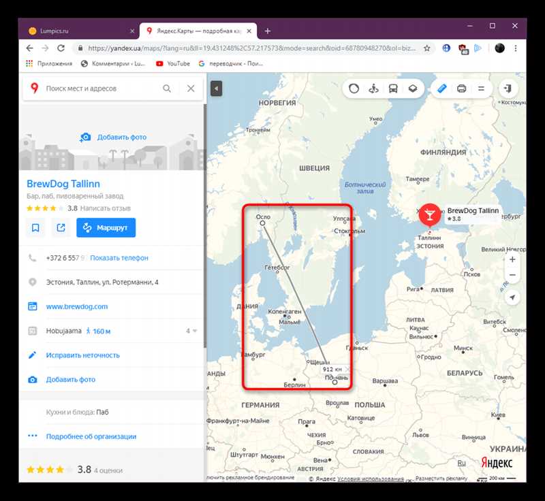Click the side panel scrollbar
The image size is (545, 501).
(x=205, y=226)
